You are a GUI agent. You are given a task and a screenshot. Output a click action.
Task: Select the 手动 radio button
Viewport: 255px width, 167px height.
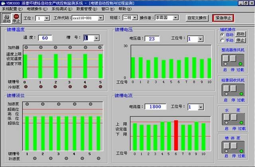(x=222, y=40)
